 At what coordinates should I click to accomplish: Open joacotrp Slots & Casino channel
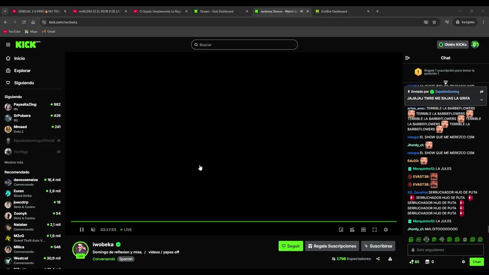tap(32, 204)
